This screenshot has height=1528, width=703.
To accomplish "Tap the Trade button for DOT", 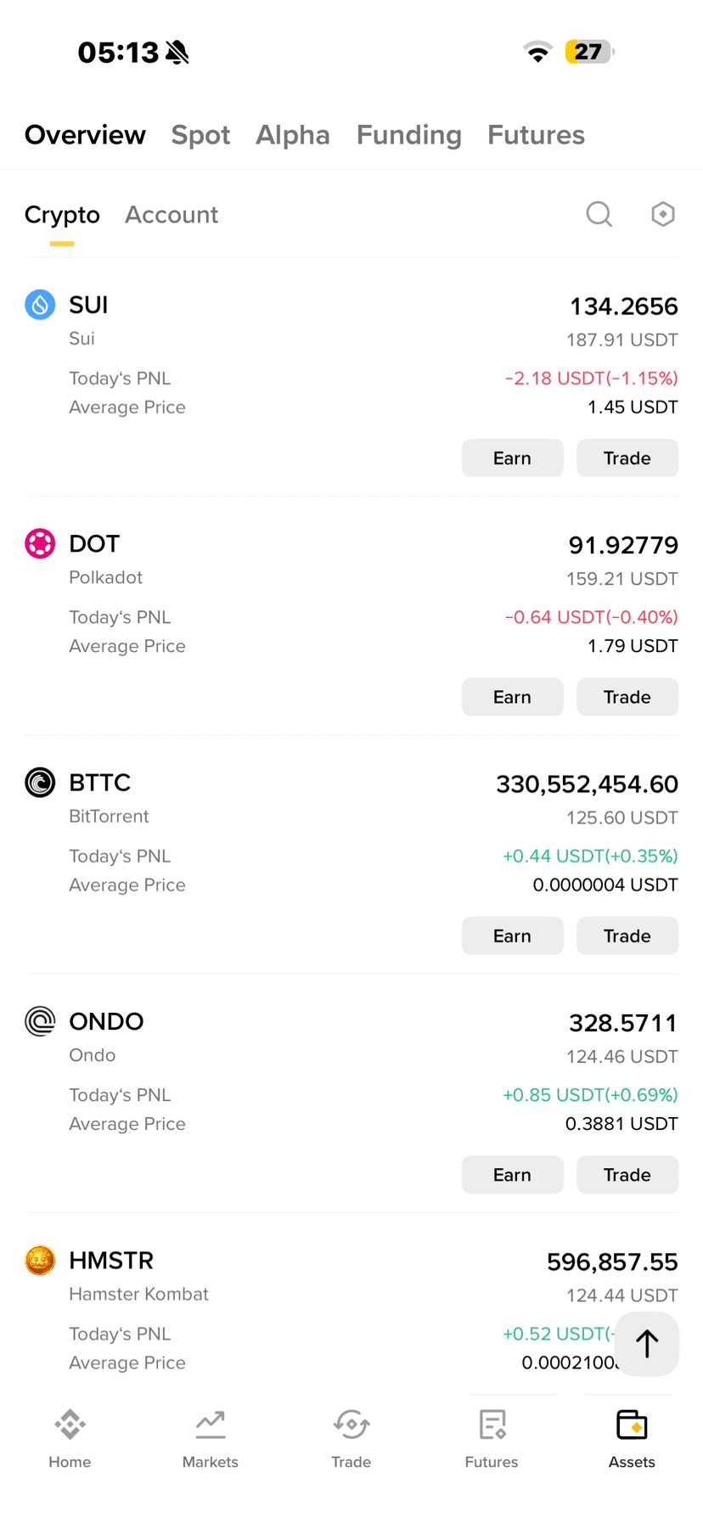I will tap(627, 697).
